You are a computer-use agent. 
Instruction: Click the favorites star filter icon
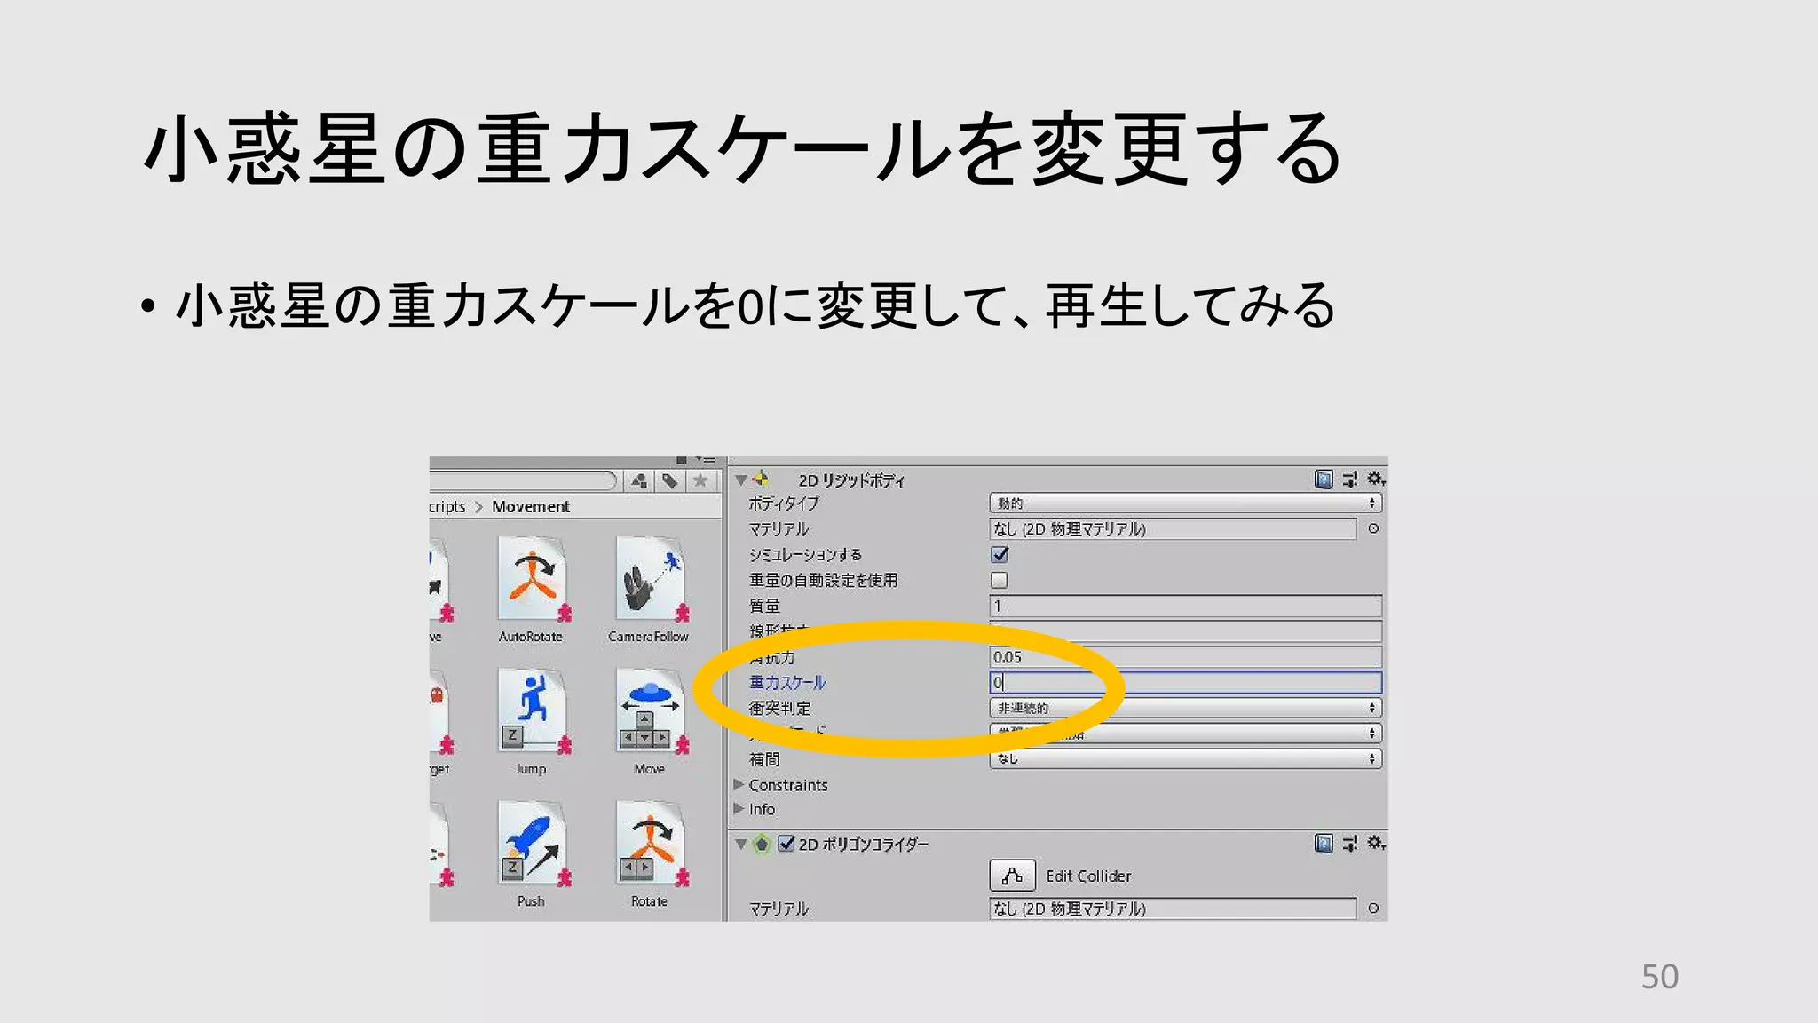[x=700, y=481]
